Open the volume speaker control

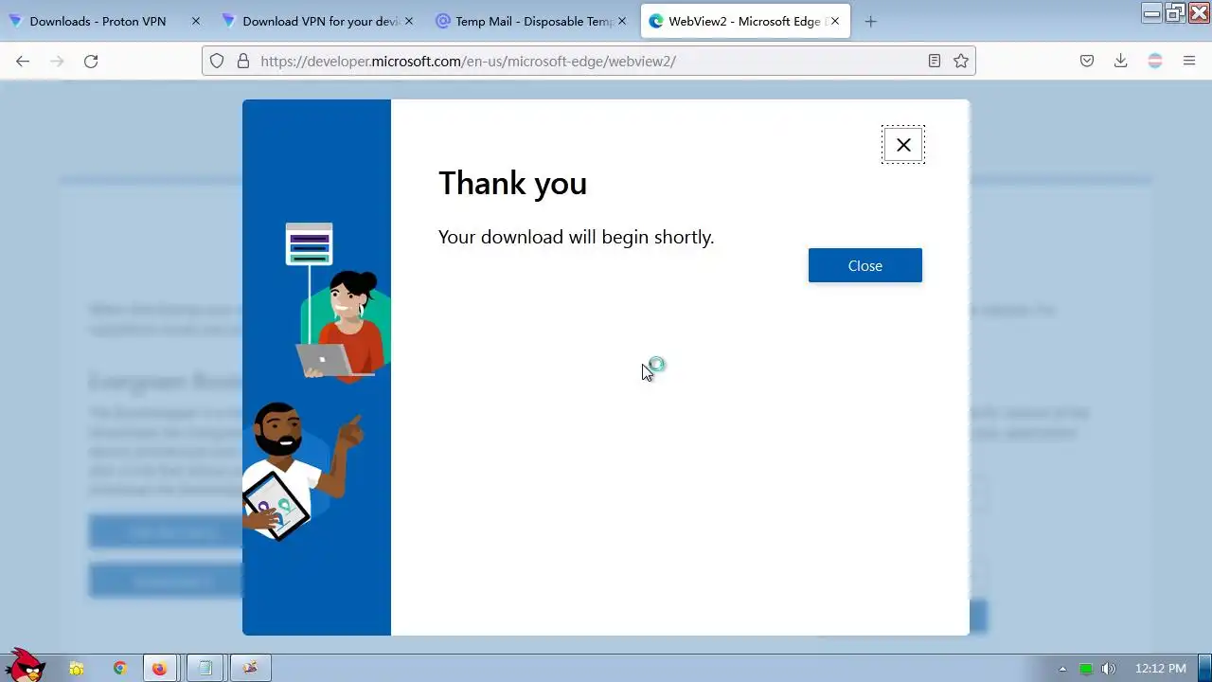coord(1109,669)
